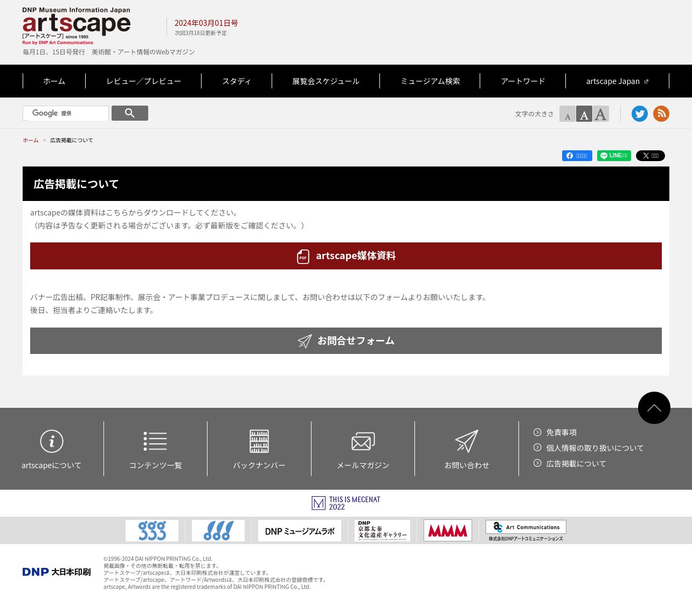Click the round scroll-to-top arrow button
Screen dimensions: 692x598
(x=654, y=408)
